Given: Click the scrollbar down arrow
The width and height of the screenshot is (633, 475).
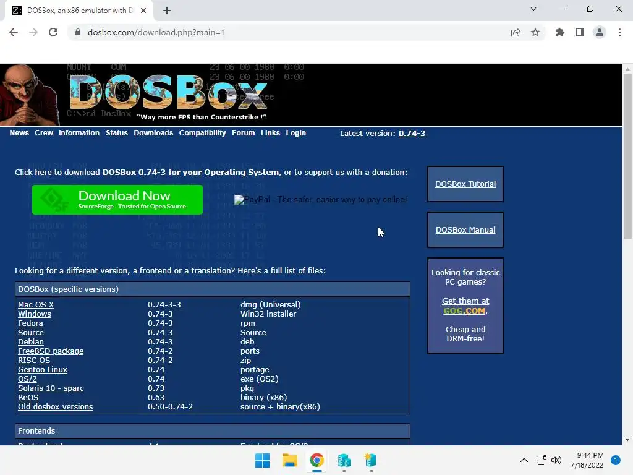Looking at the screenshot, I should pos(627,440).
